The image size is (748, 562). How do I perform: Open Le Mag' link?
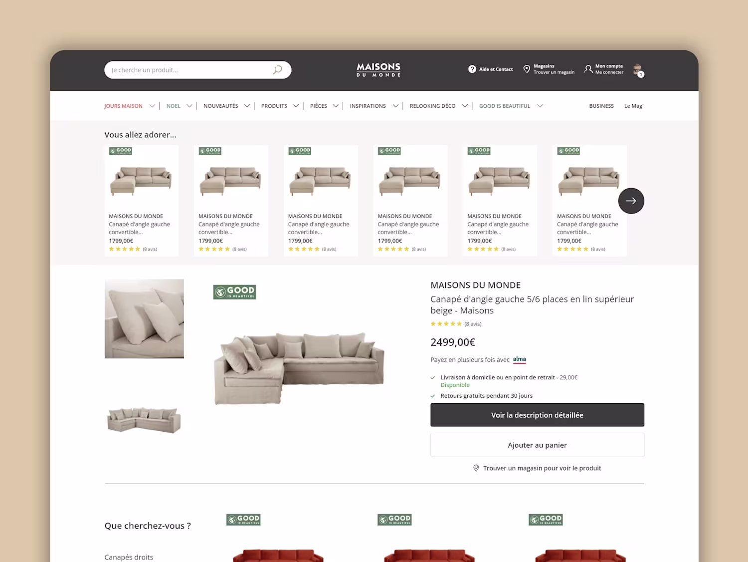634,106
